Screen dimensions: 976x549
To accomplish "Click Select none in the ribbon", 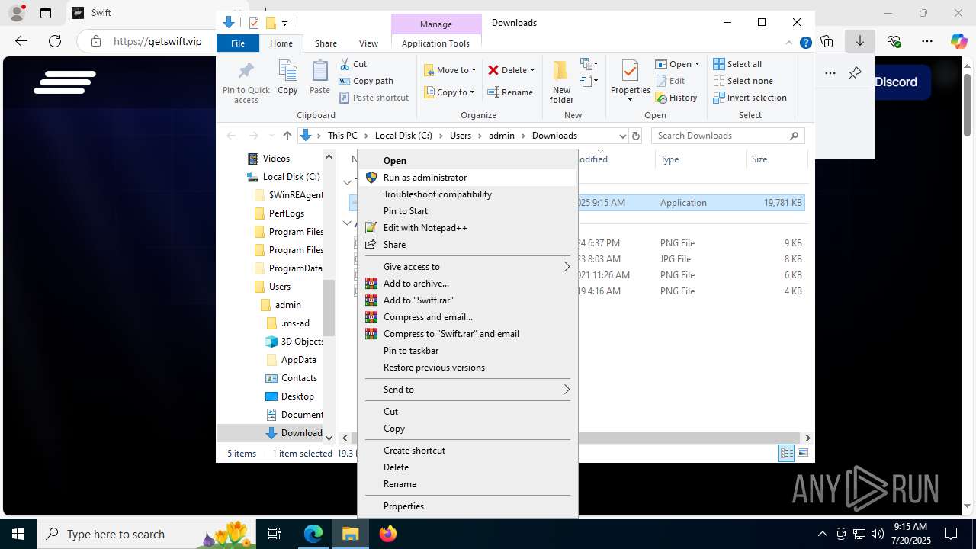I will [743, 81].
